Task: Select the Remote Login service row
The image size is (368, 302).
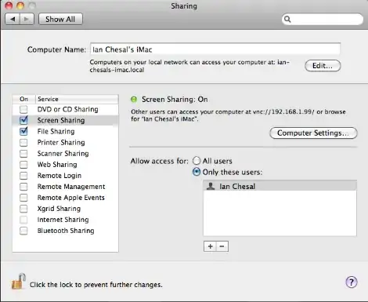Action: [x=65, y=176]
